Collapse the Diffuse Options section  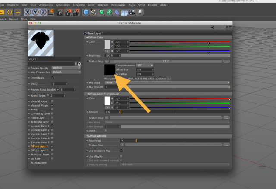pyautogui.click(x=87, y=136)
